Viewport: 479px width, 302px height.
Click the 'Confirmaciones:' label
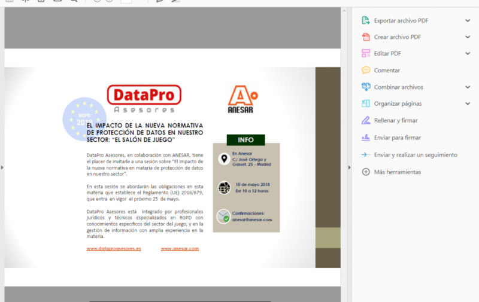tap(248, 213)
